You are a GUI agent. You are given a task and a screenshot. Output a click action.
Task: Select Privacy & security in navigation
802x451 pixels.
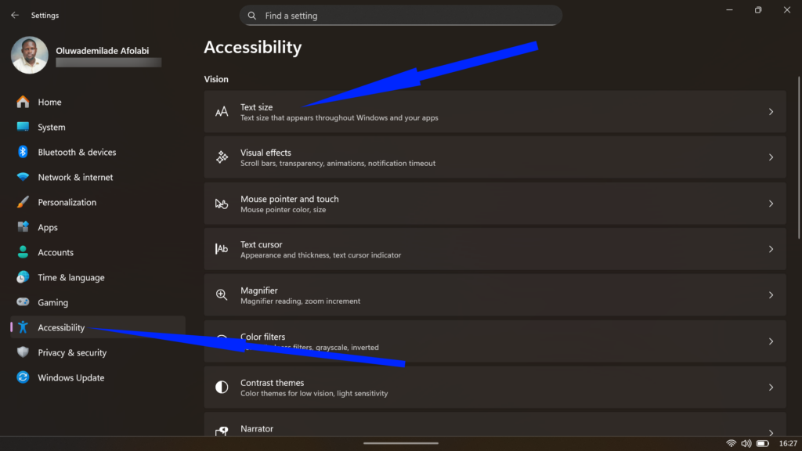23,352
